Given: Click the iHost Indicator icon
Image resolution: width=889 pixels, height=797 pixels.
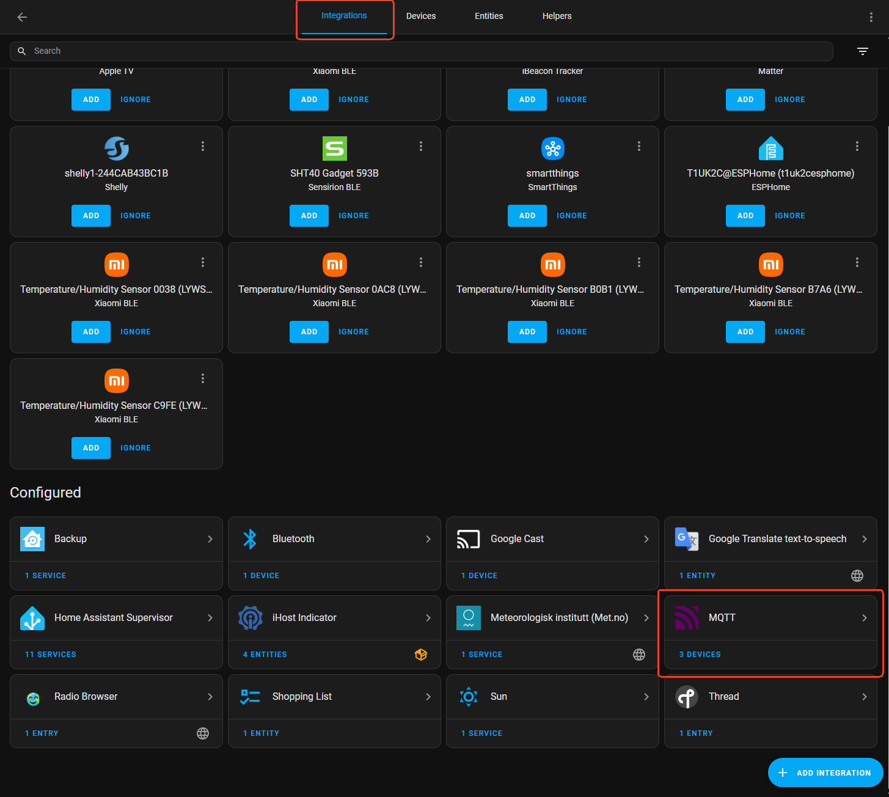Looking at the screenshot, I should pyautogui.click(x=251, y=618).
